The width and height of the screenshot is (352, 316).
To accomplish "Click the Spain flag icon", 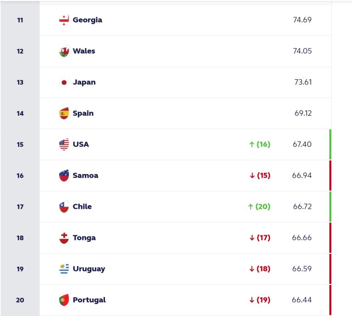I will click(64, 114).
